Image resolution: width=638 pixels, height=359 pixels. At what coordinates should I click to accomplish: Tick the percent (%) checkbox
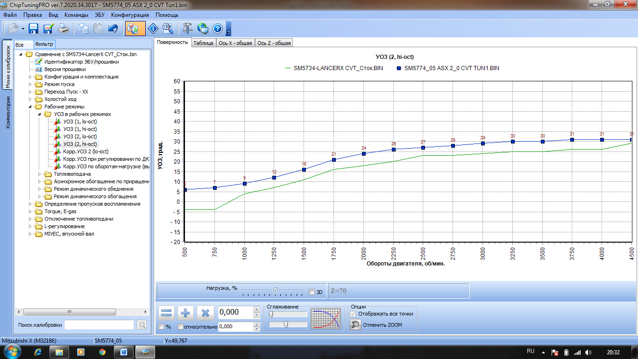[x=161, y=326]
